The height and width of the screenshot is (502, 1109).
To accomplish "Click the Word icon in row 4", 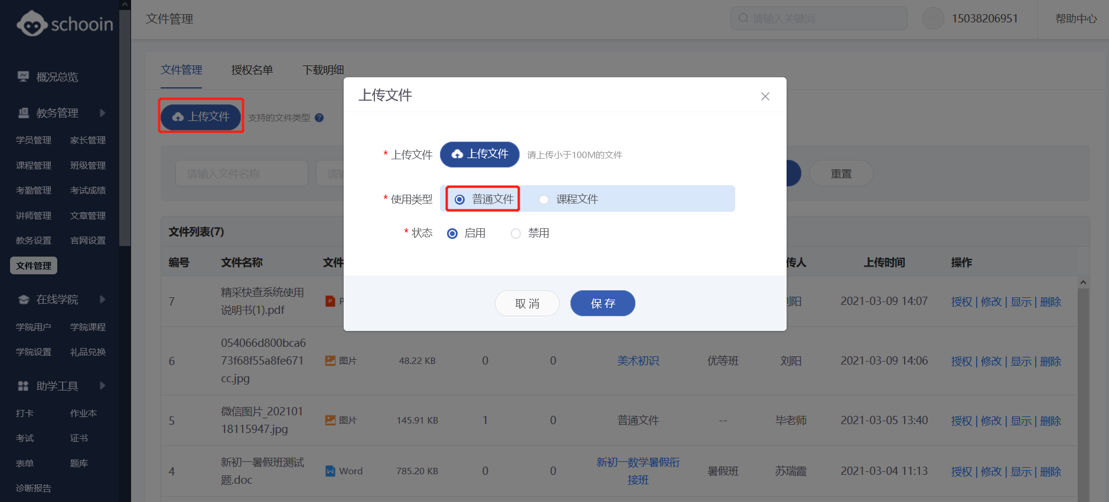I will click(330, 471).
